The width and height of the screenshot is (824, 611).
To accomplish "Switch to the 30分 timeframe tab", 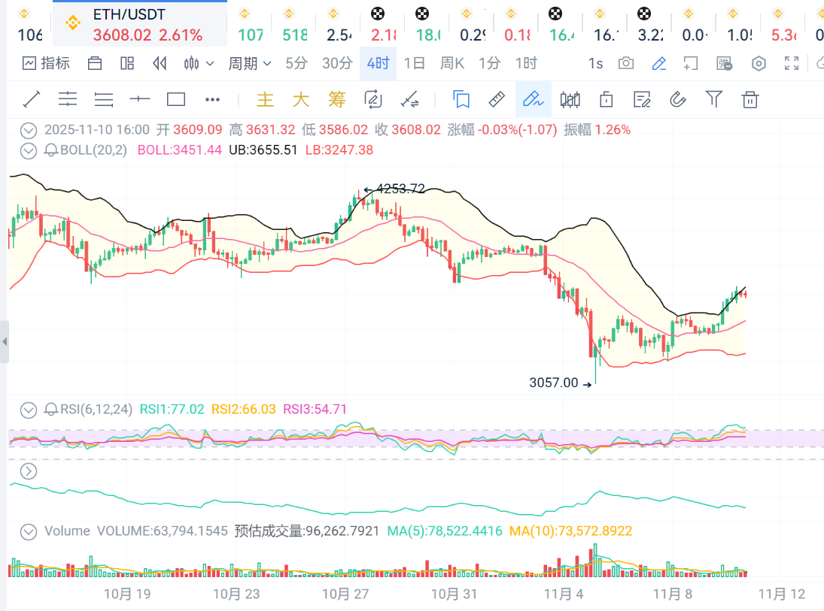I will (337, 64).
